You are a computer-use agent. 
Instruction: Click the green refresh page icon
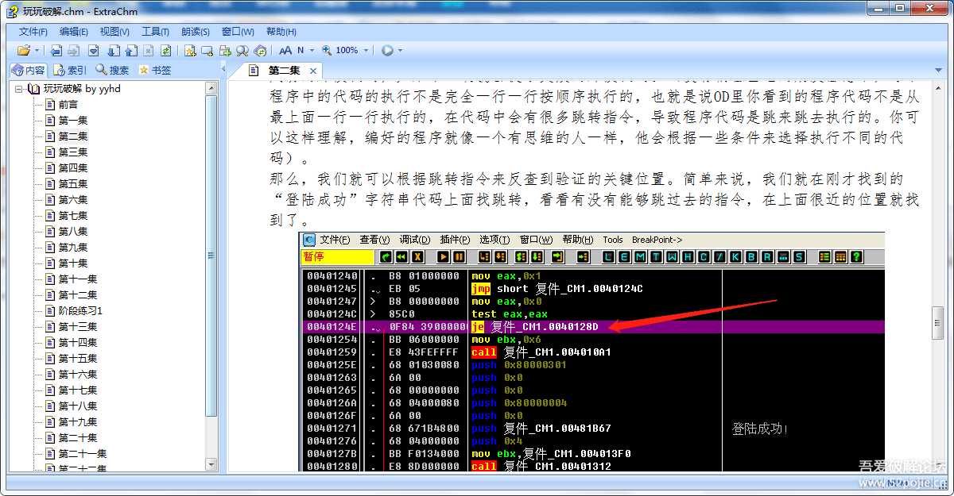coord(166,50)
